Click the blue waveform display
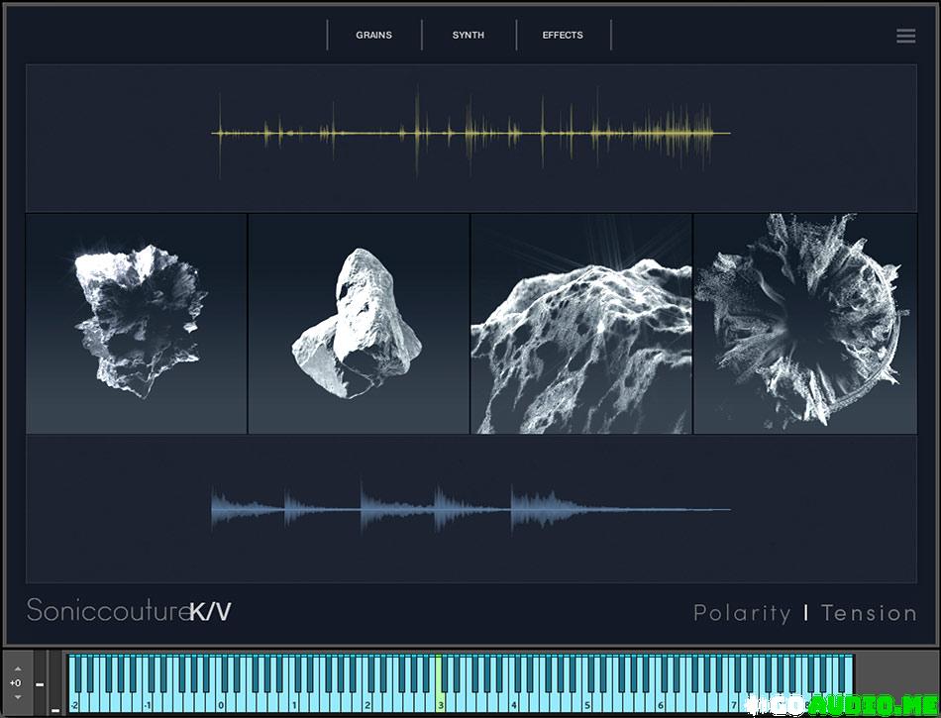 pos(471,509)
